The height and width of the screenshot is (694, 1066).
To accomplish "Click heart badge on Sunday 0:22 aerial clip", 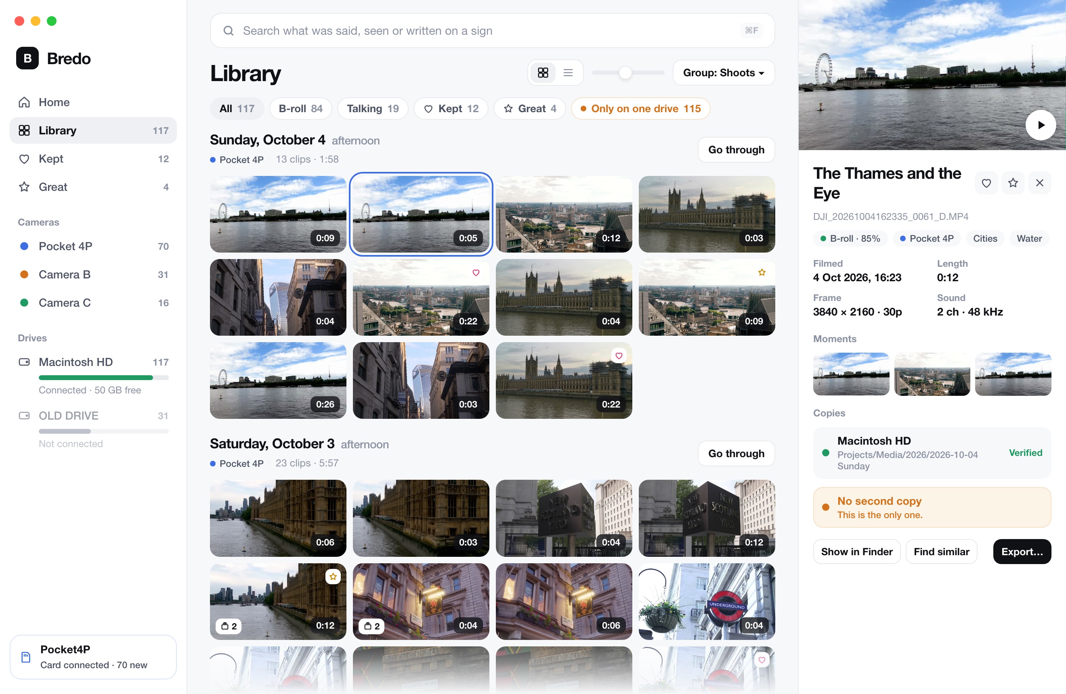I will click(x=476, y=272).
